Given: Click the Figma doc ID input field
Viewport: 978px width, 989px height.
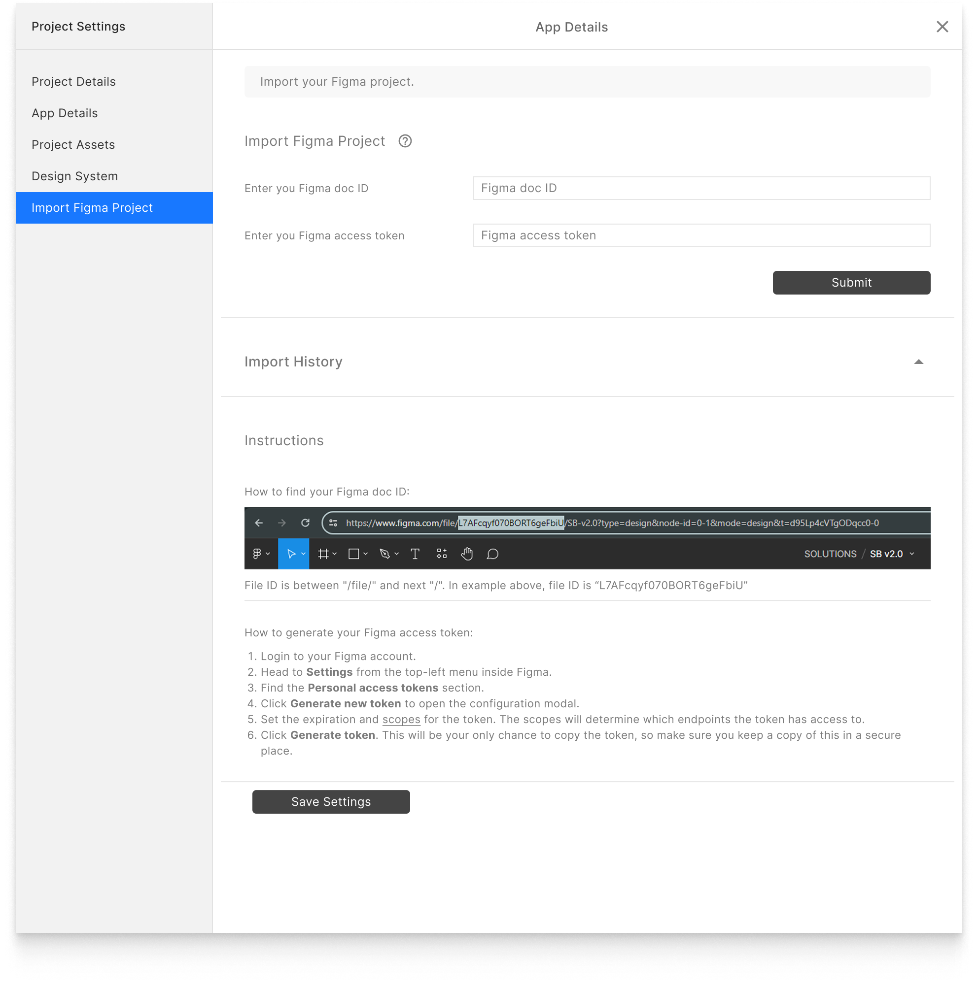Looking at the screenshot, I should coord(701,188).
